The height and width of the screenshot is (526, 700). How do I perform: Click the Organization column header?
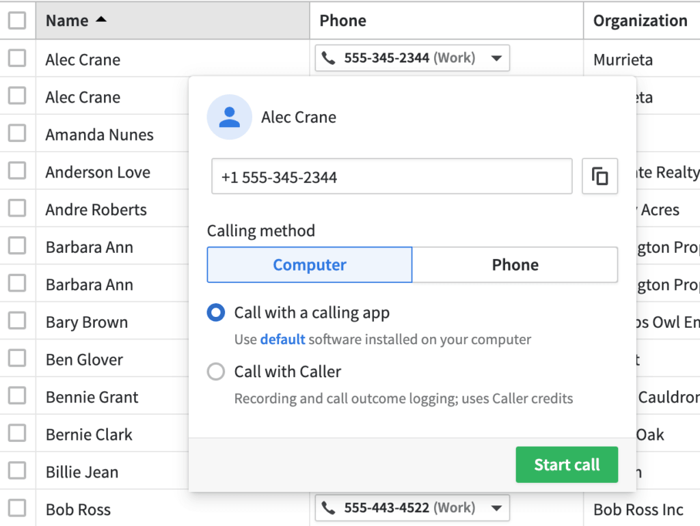pos(642,20)
